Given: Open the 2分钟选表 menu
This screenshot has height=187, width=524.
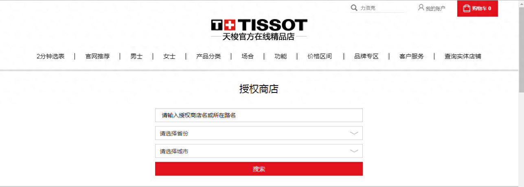Looking at the screenshot, I should click(x=50, y=56).
